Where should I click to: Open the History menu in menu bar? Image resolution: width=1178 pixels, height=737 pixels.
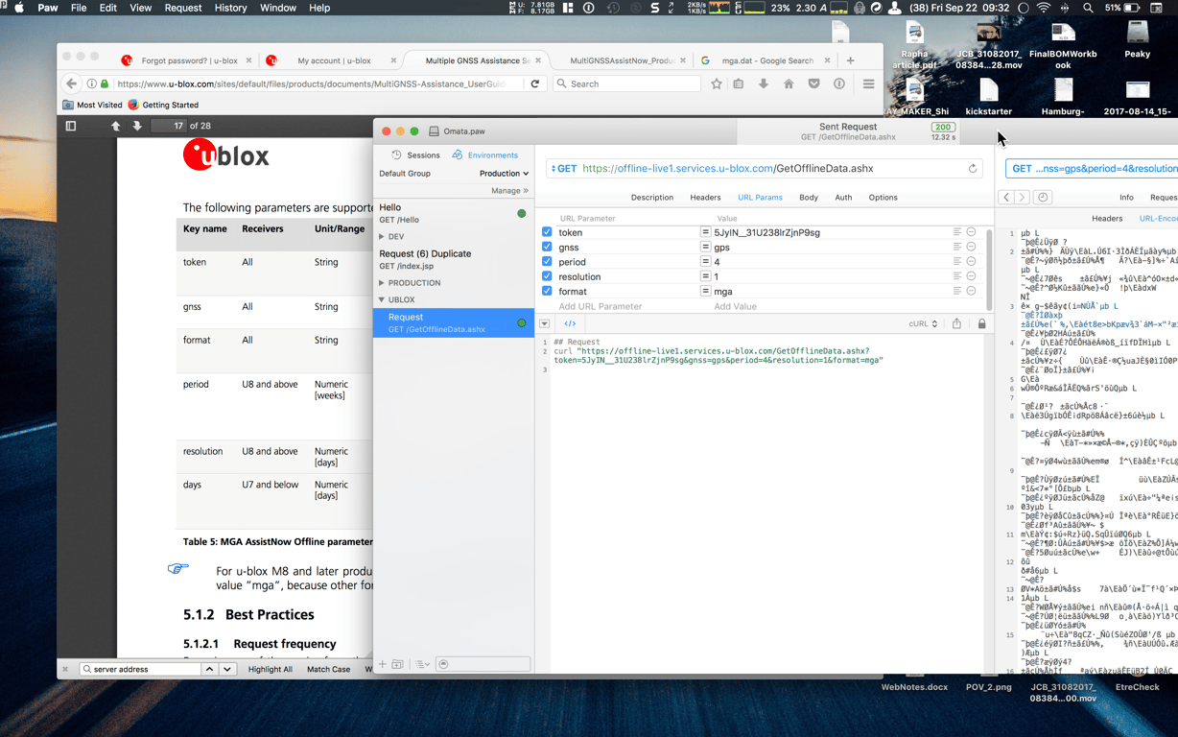pyautogui.click(x=230, y=8)
